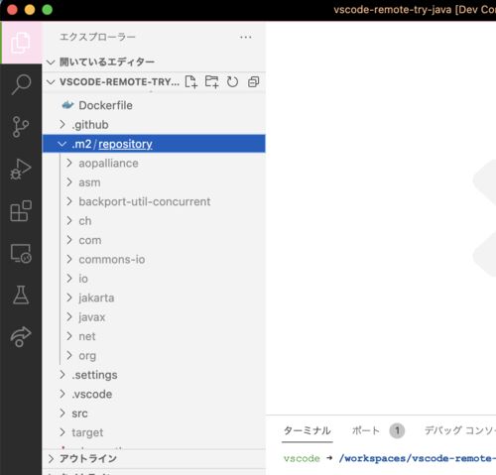Refresh the explorer file tree
The height and width of the screenshot is (475, 496).
point(232,81)
